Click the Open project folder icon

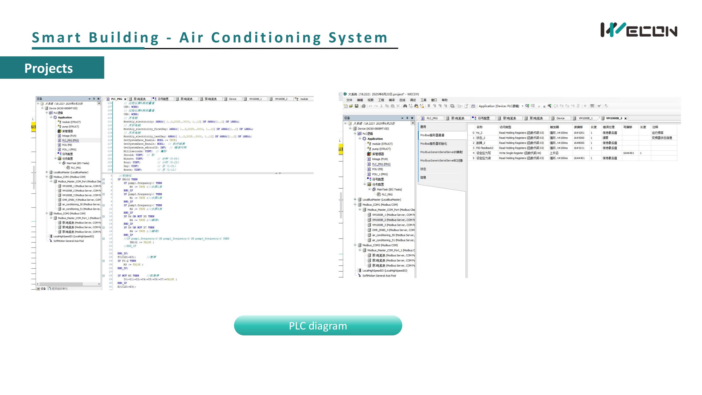point(351,106)
